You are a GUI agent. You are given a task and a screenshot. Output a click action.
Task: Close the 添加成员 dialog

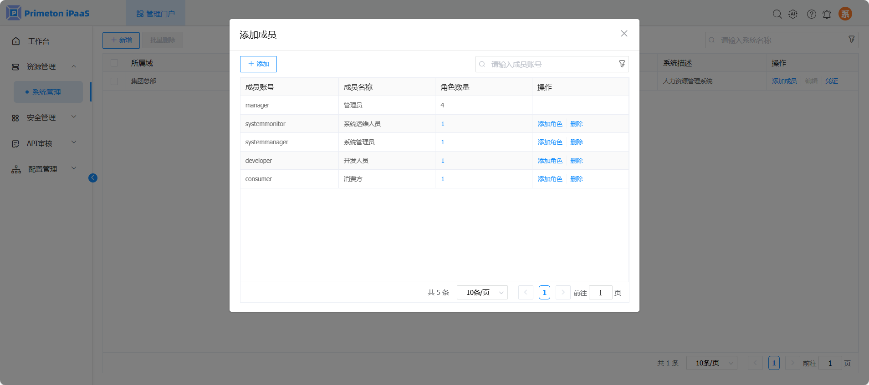coord(624,34)
